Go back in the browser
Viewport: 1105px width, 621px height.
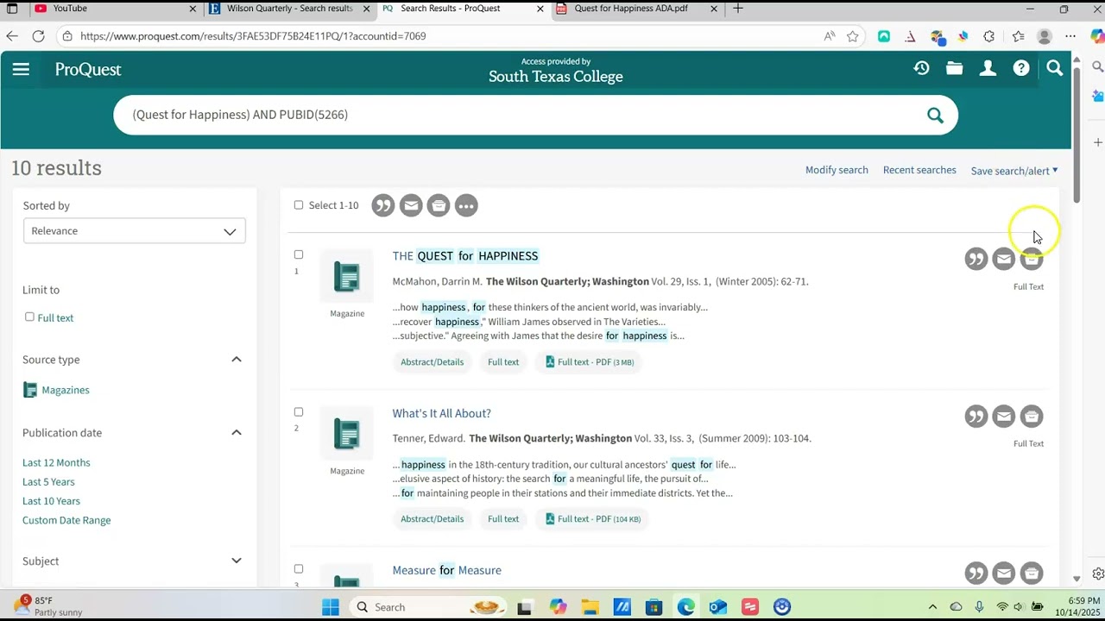click(11, 36)
